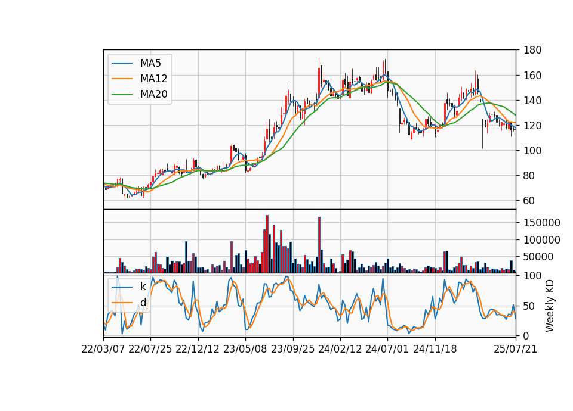This screenshot has height=411, width=573.
Task: Click the 120 price axis label
Action: coord(532,126)
